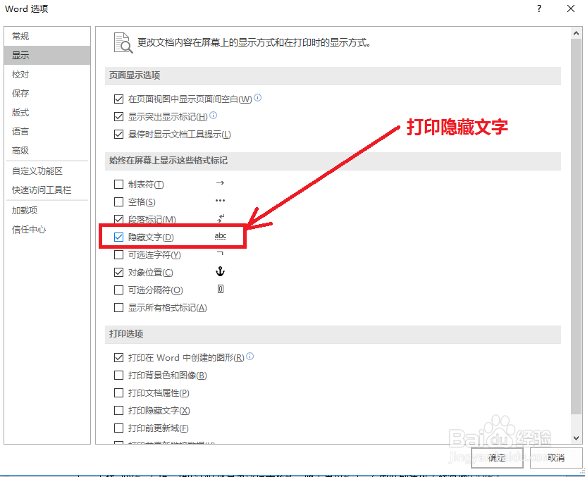Enable the 制表符 formatting mark
This screenshot has height=477, width=585.
pyautogui.click(x=118, y=184)
